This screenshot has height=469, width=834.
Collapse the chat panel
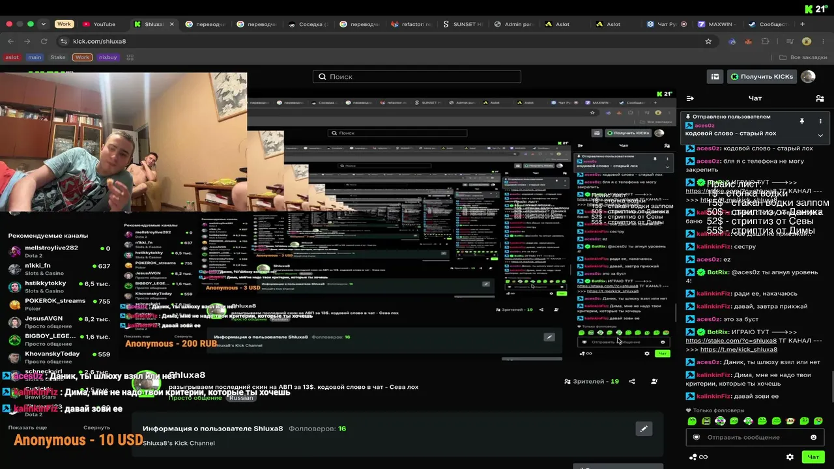[690, 98]
